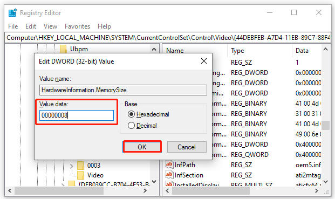Close the Edit DWORD dialog with X
Screen dimensions: 335x199
pyautogui.click(x=204, y=61)
